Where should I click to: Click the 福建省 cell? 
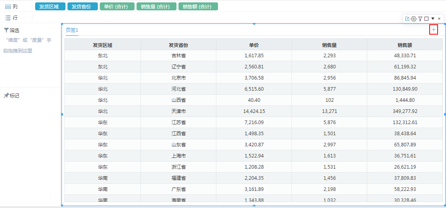[178, 178]
